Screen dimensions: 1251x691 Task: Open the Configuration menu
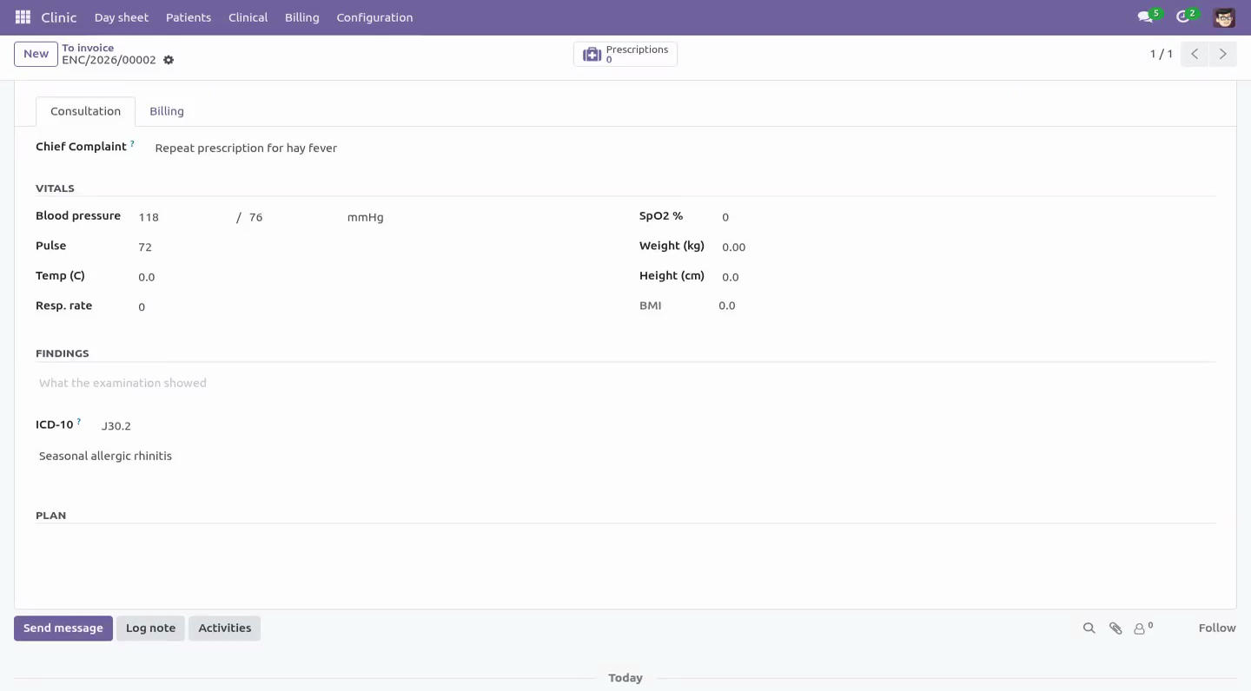coord(374,17)
